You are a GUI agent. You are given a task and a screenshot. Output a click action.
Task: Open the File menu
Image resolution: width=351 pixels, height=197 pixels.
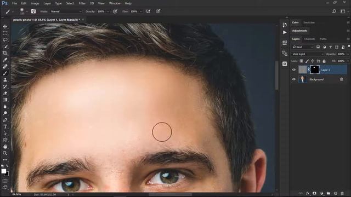[x=15, y=3]
